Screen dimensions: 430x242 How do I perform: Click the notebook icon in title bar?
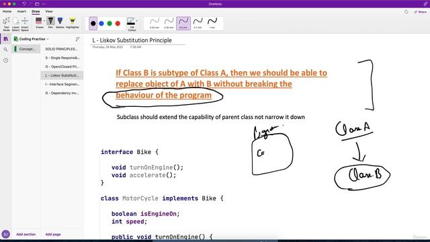(38, 4)
